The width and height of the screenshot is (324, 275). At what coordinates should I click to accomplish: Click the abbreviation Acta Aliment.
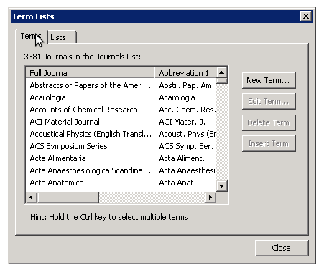(182, 158)
